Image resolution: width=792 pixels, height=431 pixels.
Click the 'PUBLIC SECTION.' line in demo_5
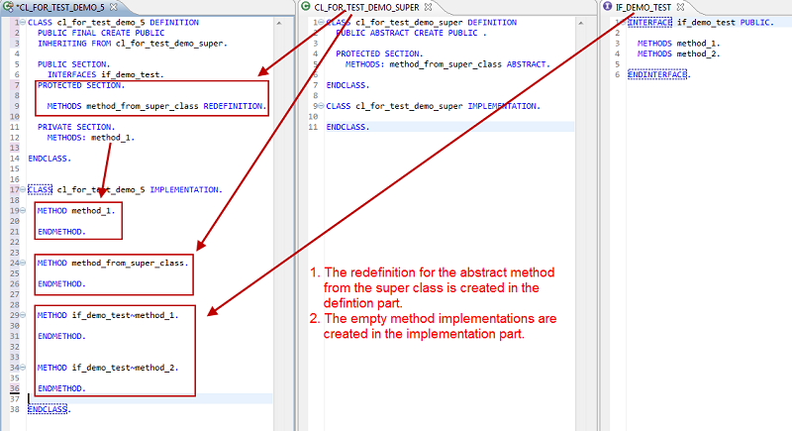click(x=73, y=64)
